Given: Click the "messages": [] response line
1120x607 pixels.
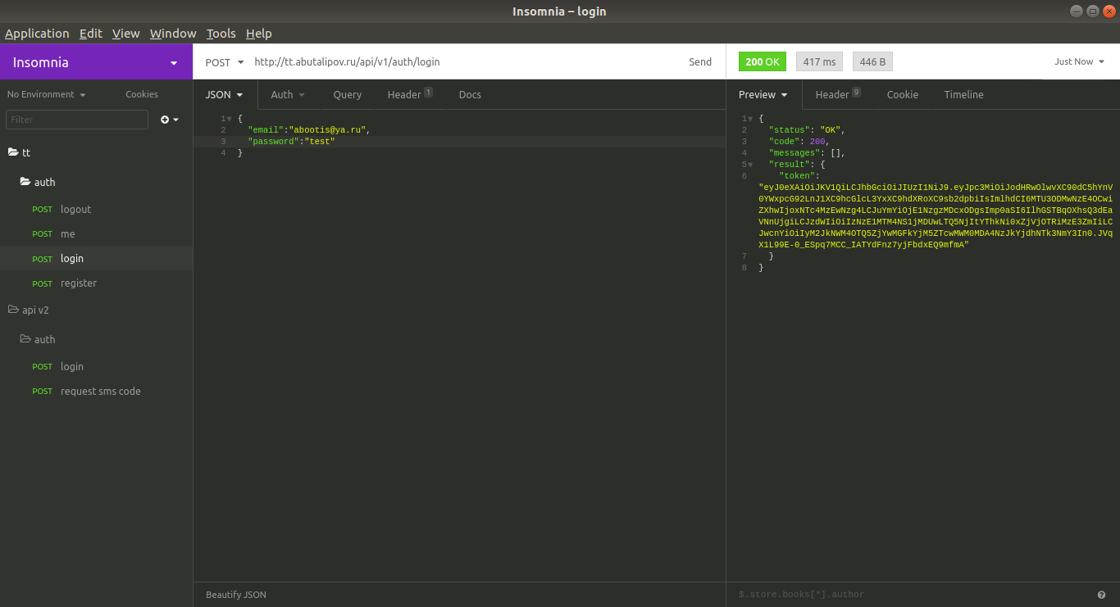Looking at the screenshot, I should click(x=807, y=153).
